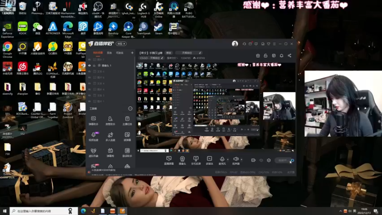
Task: Click the user avatar in title bar
Action: click(235, 43)
